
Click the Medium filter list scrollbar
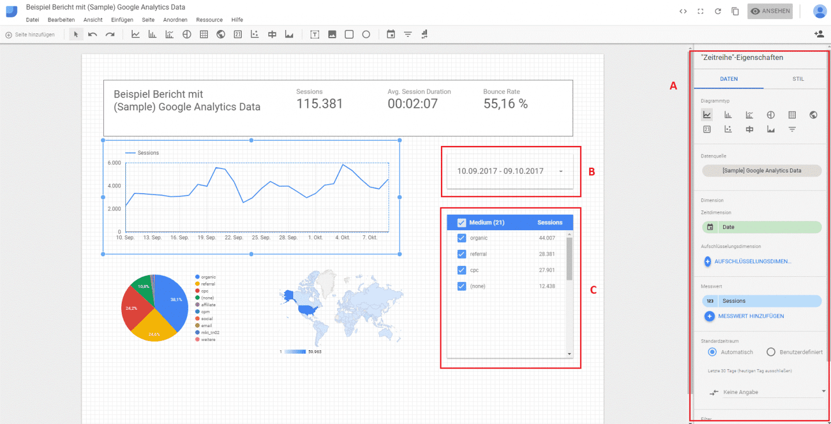click(x=569, y=260)
